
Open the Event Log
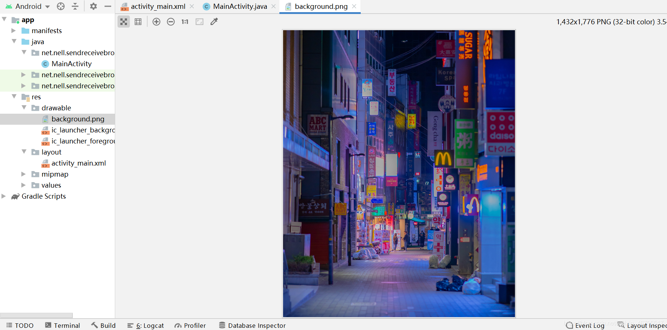pos(585,325)
